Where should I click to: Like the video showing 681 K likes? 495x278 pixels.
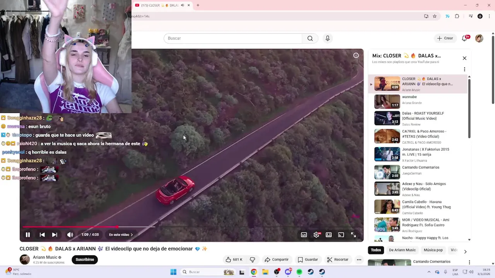coord(234,259)
